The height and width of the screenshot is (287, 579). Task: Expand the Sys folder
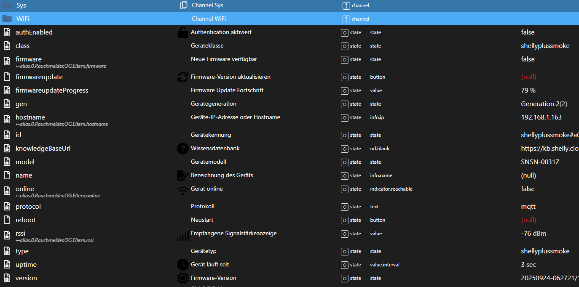point(7,5)
